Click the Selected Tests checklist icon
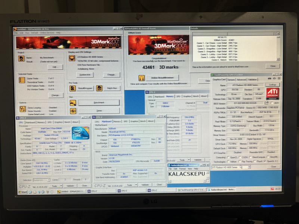The width and height of the screenshot is (299, 224). pyautogui.click(x=22, y=80)
